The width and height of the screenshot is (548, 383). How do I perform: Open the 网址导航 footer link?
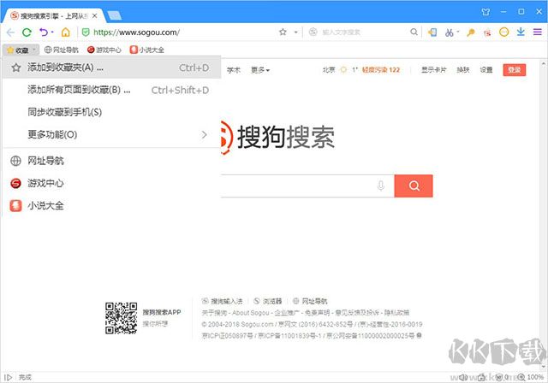tap(310, 301)
